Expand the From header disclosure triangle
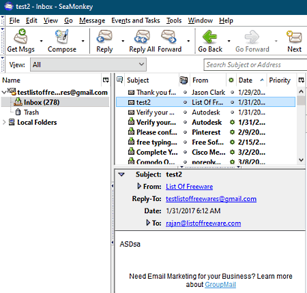The width and height of the screenshot is (307, 293). (x=139, y=186)
